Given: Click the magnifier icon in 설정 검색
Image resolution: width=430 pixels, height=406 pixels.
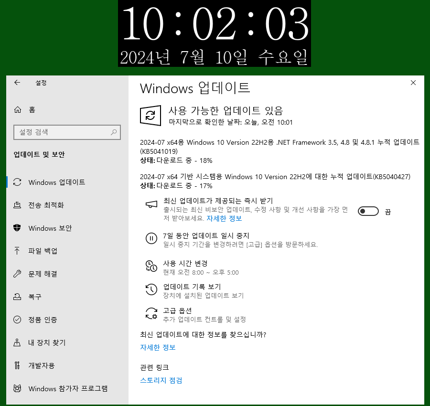Looking at the screenshot, I should pyautogui.click(x=114, y=132).
